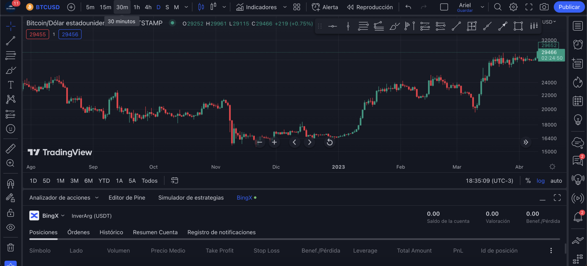Remove drawings with the trash icon
The image size is (587, 266).
point(11,247)
